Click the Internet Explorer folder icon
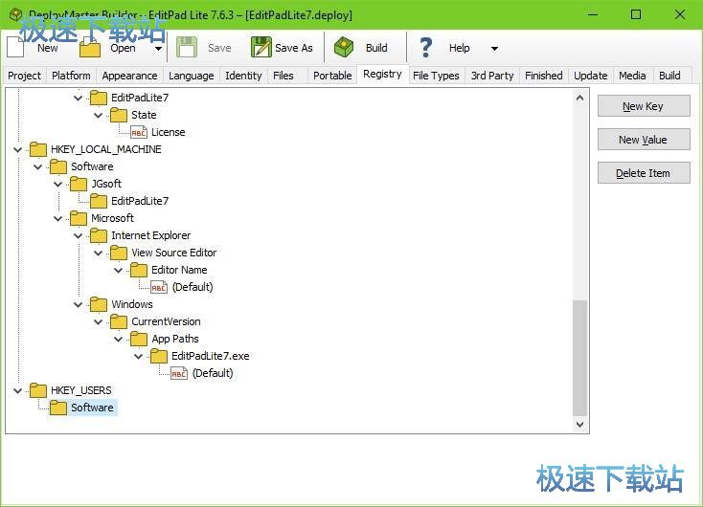 [99, 235]
